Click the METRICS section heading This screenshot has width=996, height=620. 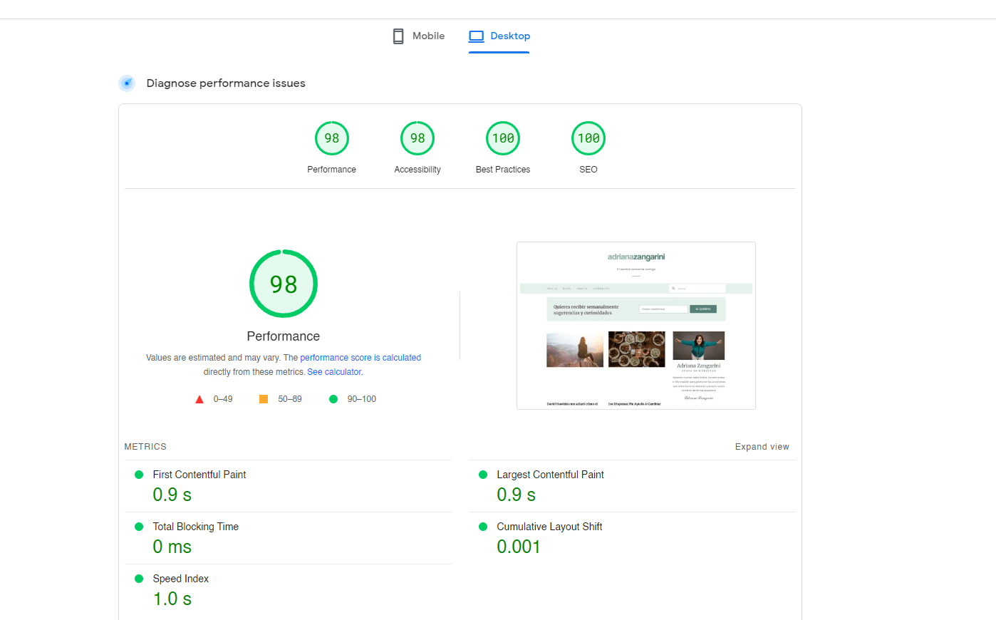pyautogui.click(x=145, y=447)
